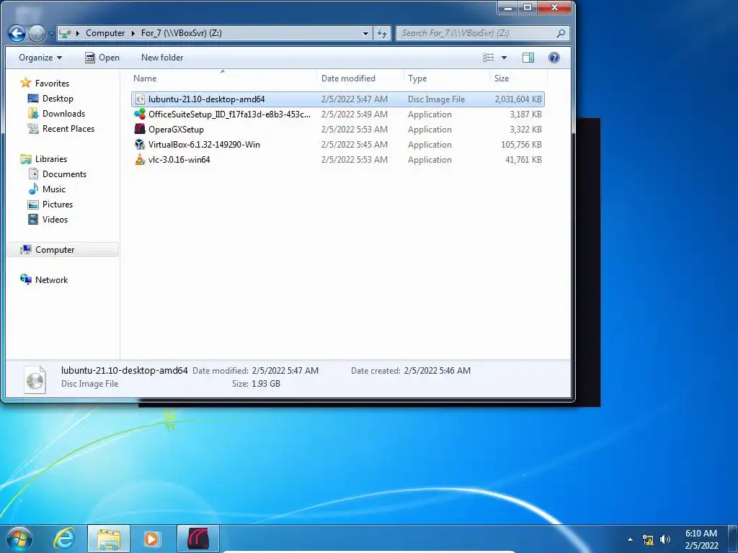Image resolution: width=738 pixels, height=553 pixels.
Task: Open Windows Media Player from taskbar
Action: point(152,539)
